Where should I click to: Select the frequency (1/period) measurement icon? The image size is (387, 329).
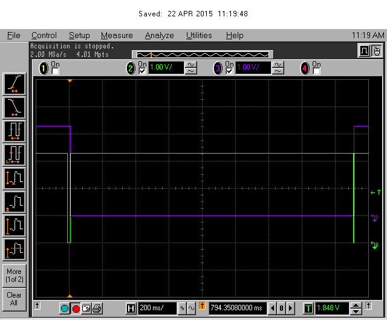point(15,155)
